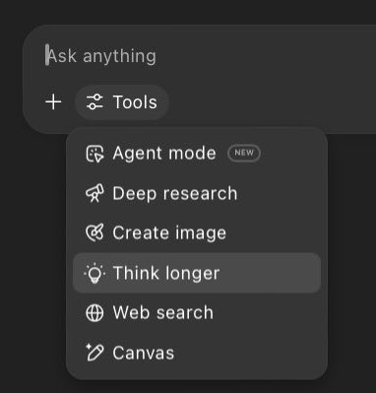The image size is (376, 393).
Task: Open the Tools dropdown button
Action: pyautogui.click(x=122, y=102)
